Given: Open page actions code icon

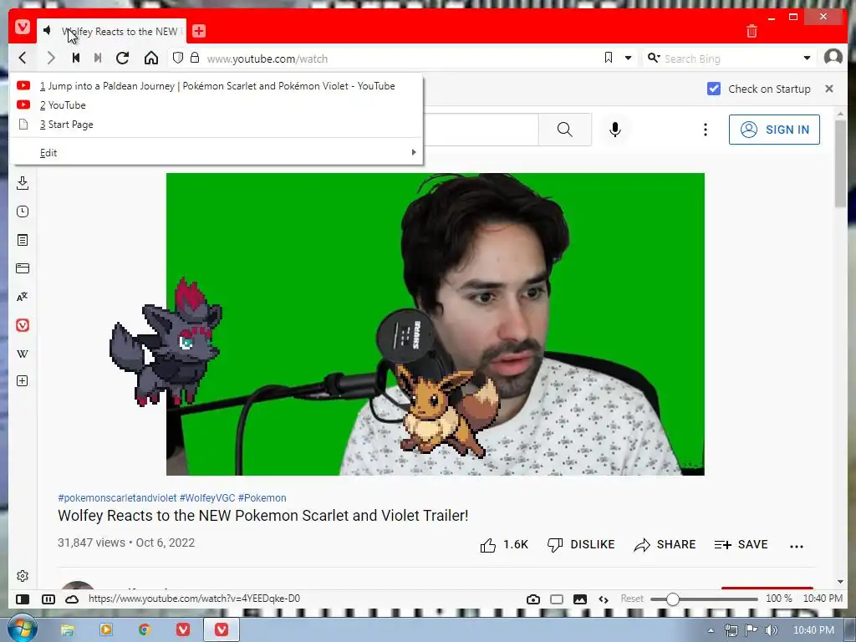Looking at the screenshot, I should tap(604, 599).
